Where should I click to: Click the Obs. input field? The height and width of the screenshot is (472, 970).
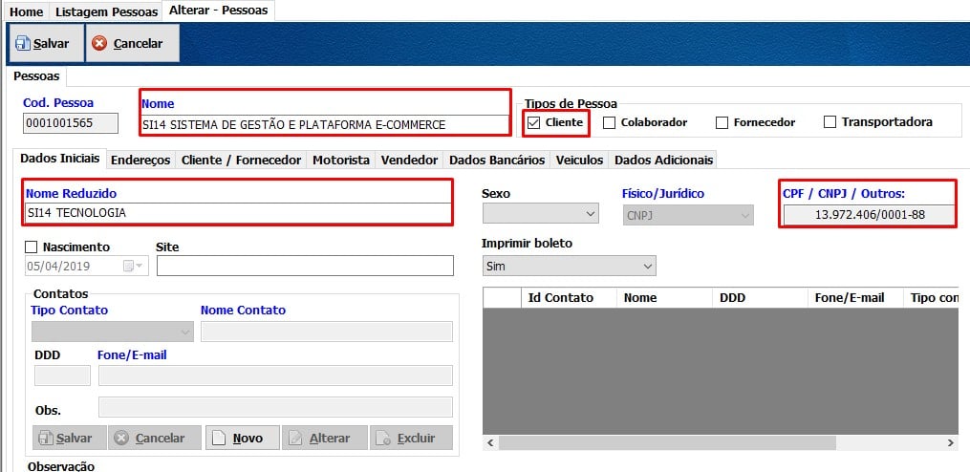(x=275, y=407)
